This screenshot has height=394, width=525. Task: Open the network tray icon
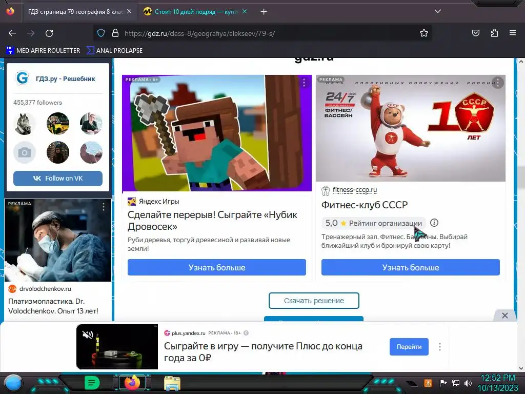455,383
